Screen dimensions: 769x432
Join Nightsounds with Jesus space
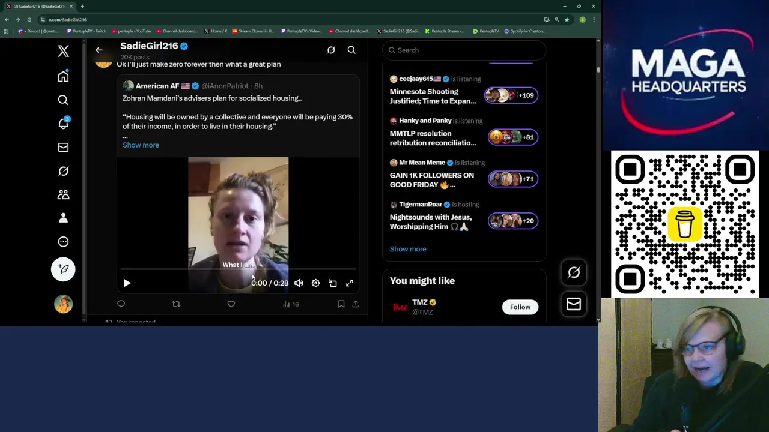(431, 222)
